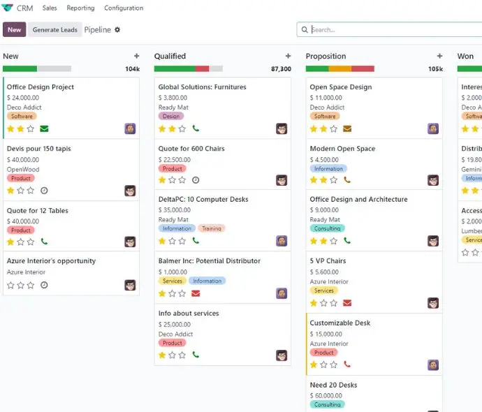Set third star on Global Solutions: Furnitures
This screenshot has width=482, height=412.
tap(182, 128)
